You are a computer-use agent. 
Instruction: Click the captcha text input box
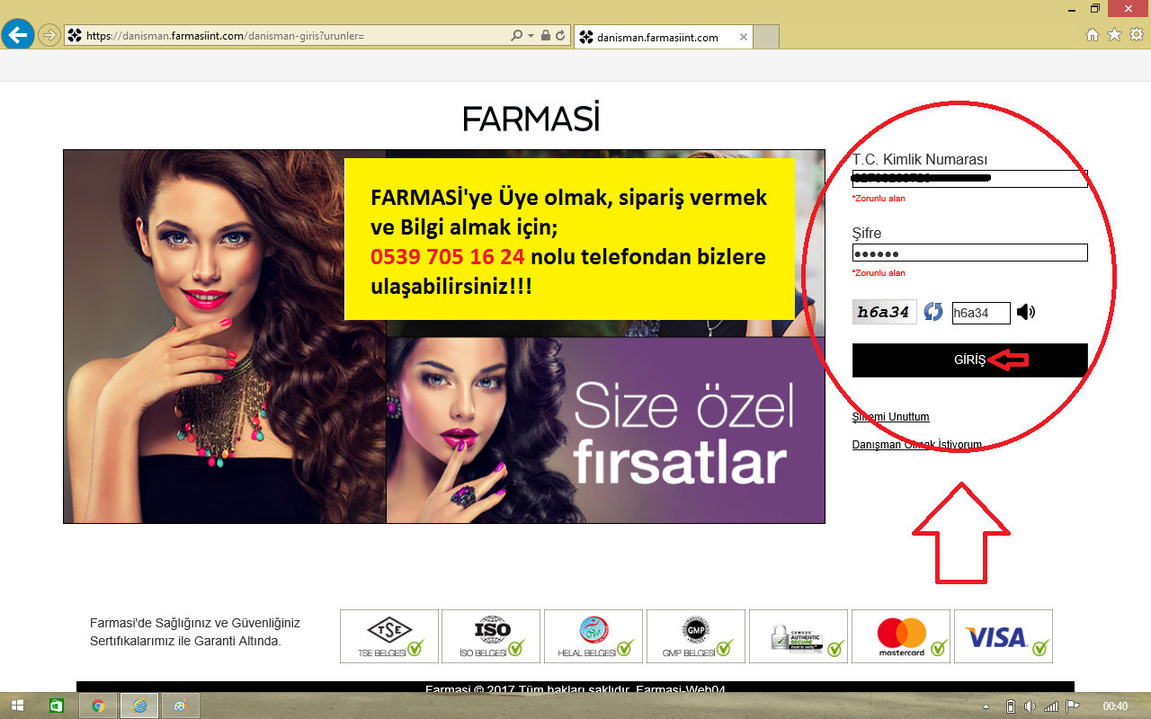coord(981,313)
